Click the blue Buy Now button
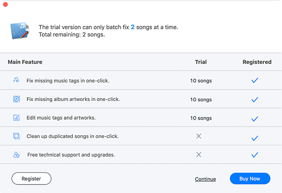The height and width of the screenshot is (193, 282). click(250, 178)
